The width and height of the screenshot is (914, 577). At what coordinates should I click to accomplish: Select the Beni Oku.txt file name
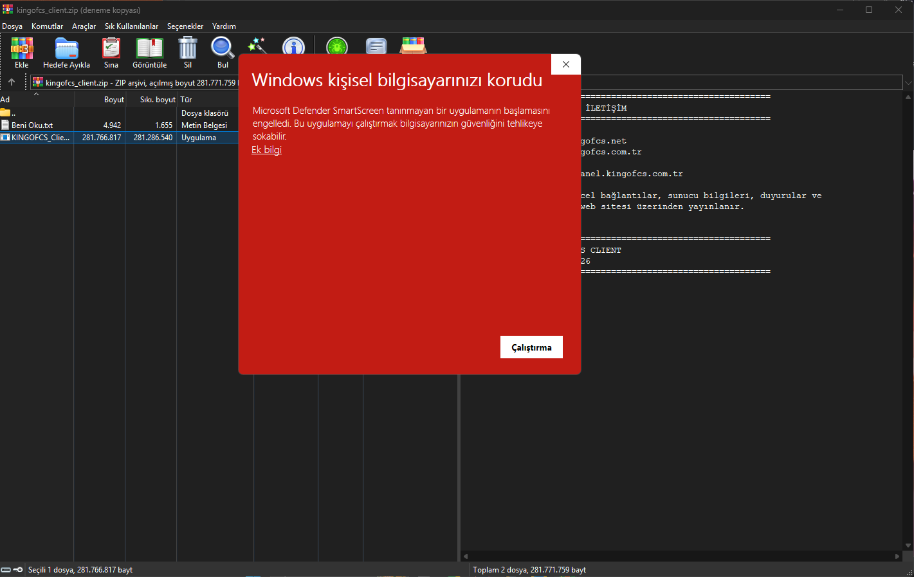pyautogui.click(x=32, y=125)
